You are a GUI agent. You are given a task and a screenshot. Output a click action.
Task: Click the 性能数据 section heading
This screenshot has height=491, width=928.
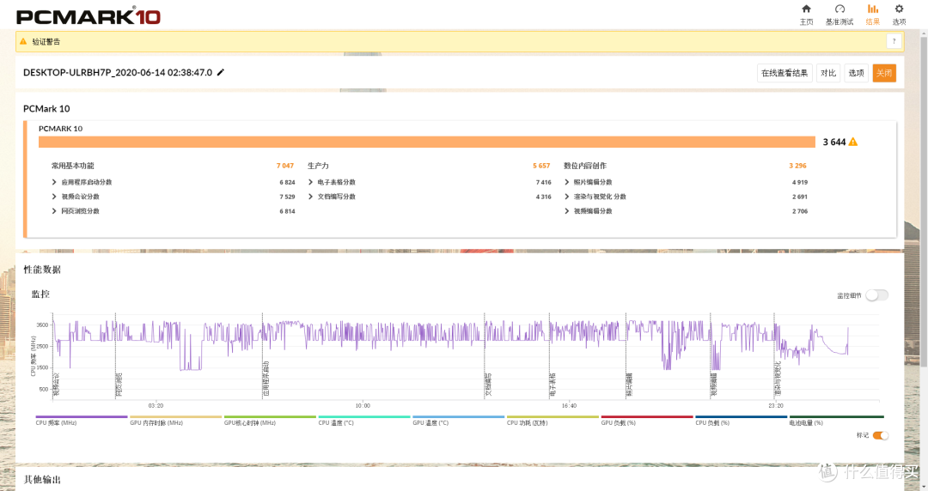[x=42, y=270]
